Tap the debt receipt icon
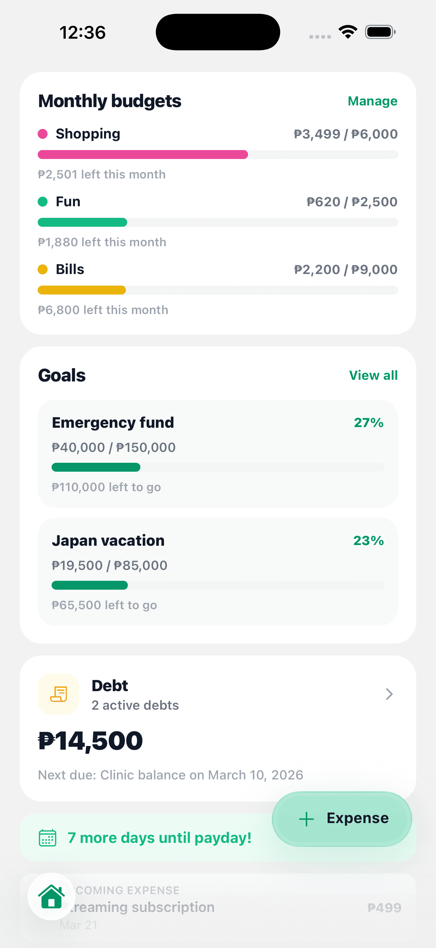This screenshot has width=436, height=948. (58, 694)
